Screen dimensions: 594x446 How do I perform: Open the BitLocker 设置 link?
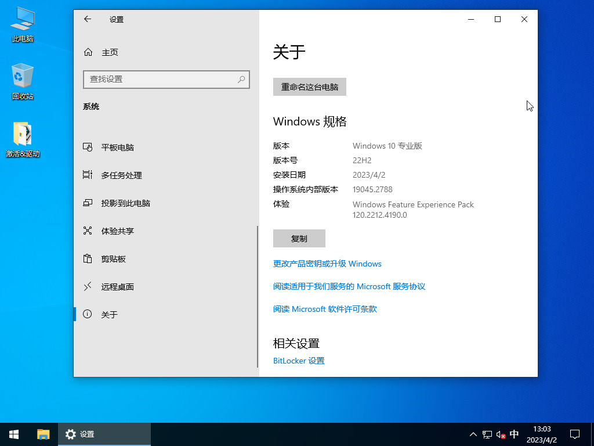pyautogui.click(x=299, y=361)
